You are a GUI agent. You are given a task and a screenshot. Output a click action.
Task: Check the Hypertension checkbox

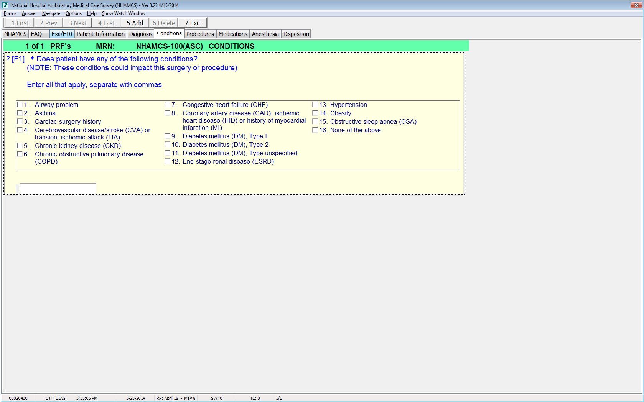(315, 105)
